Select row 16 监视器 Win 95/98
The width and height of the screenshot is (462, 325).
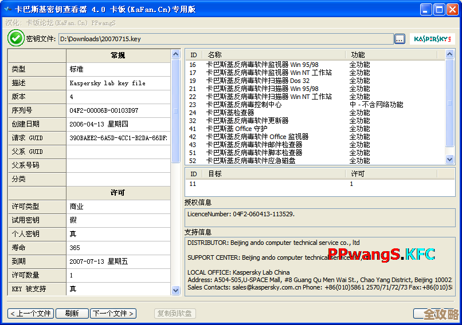pos(315,65)
